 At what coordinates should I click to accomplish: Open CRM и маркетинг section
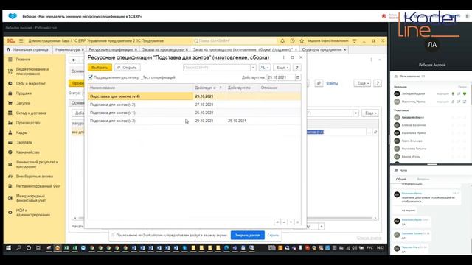pos(31,83)
